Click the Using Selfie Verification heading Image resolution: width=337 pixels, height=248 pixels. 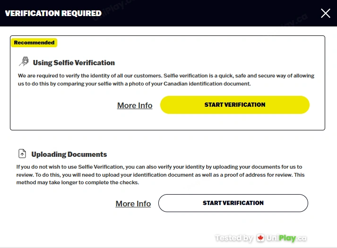pyautogui.click(x=74, y=63)
